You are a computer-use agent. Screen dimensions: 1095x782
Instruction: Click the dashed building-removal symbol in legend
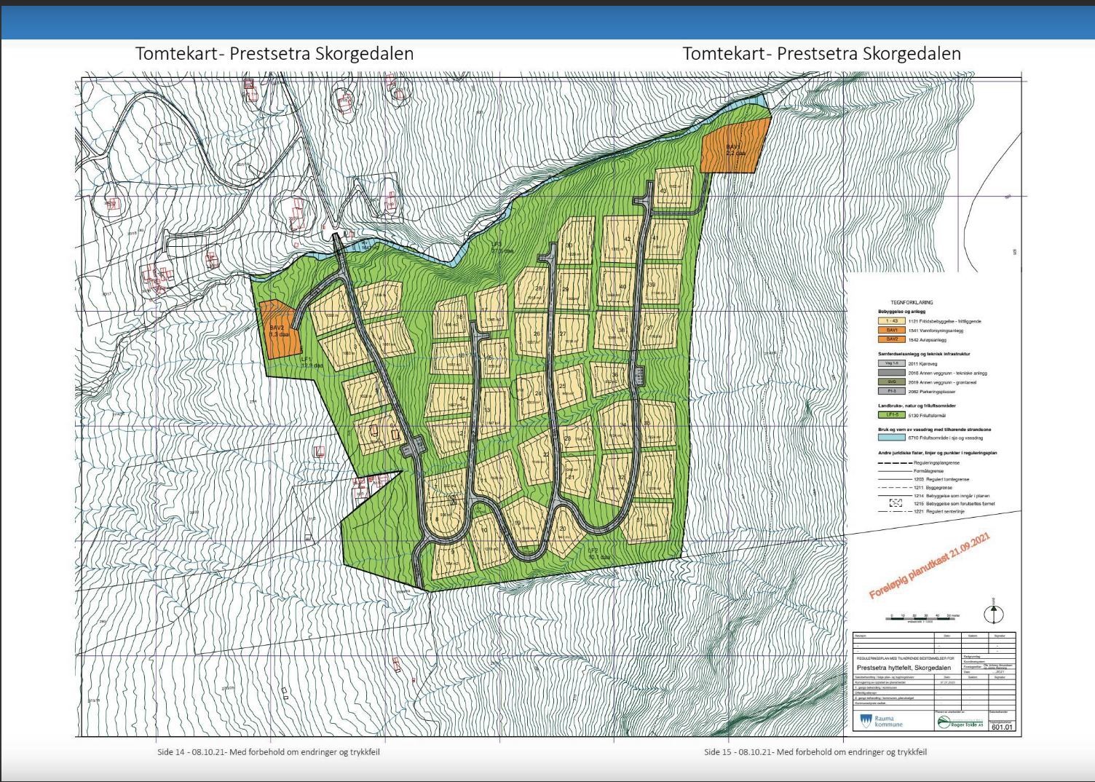coord(896,503)
